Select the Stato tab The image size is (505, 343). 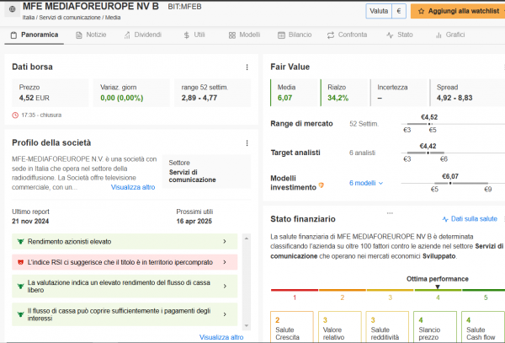coord(400,35)
